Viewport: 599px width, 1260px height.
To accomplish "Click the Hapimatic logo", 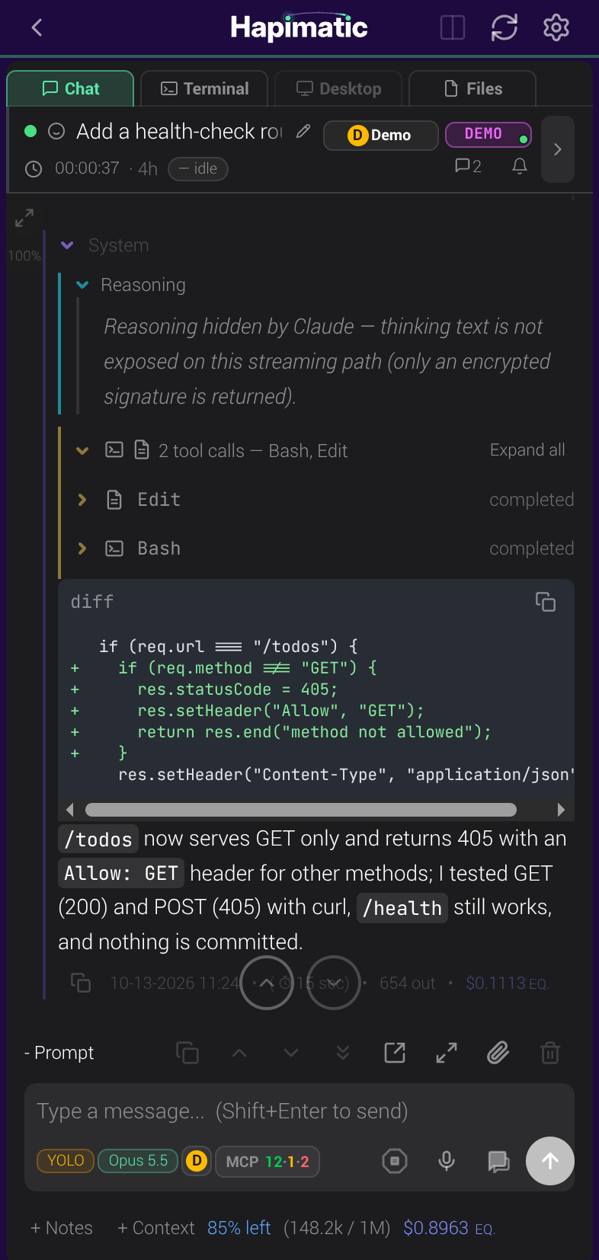I will [299, 27].
